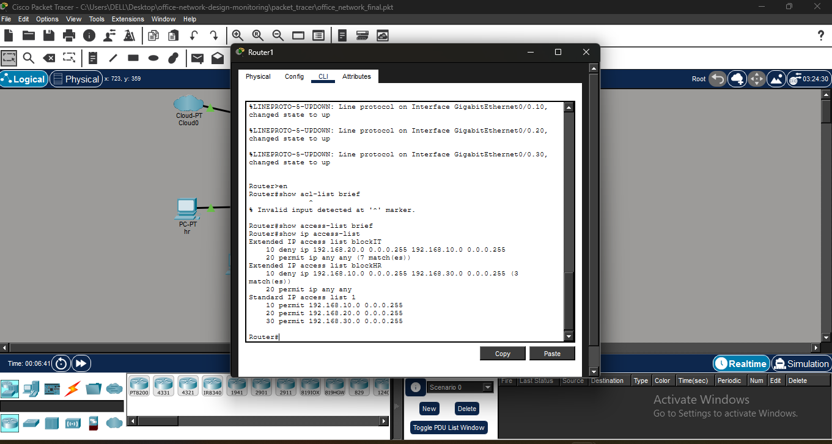The width and height of the screenshot is (832, 444).
Task: Create a new network file
Action: coord(9,35)
